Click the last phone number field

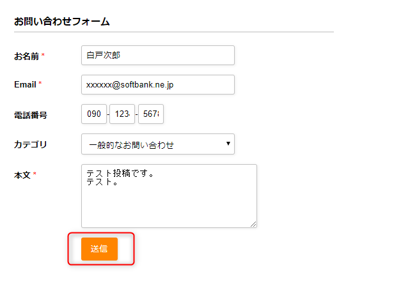pos(151,114)
